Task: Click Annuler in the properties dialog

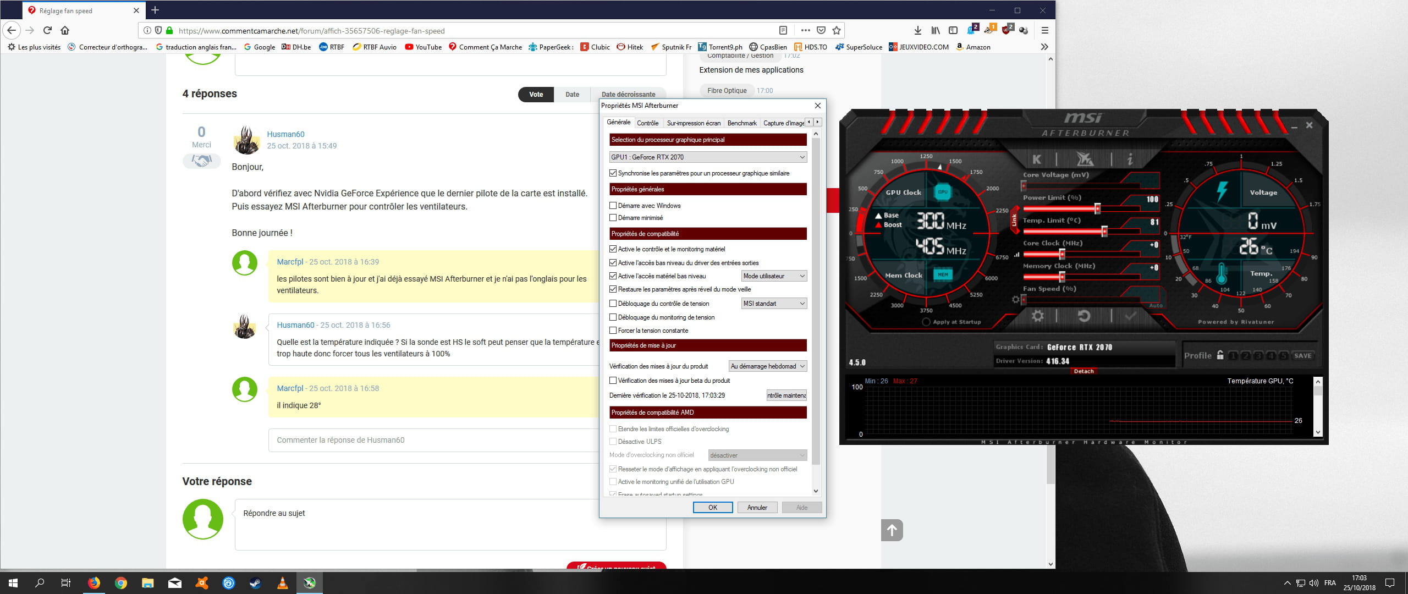Action: [757, 508]
